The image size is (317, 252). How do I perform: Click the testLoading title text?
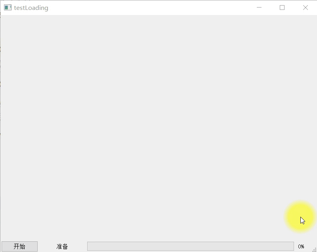[x=30, y=8]
